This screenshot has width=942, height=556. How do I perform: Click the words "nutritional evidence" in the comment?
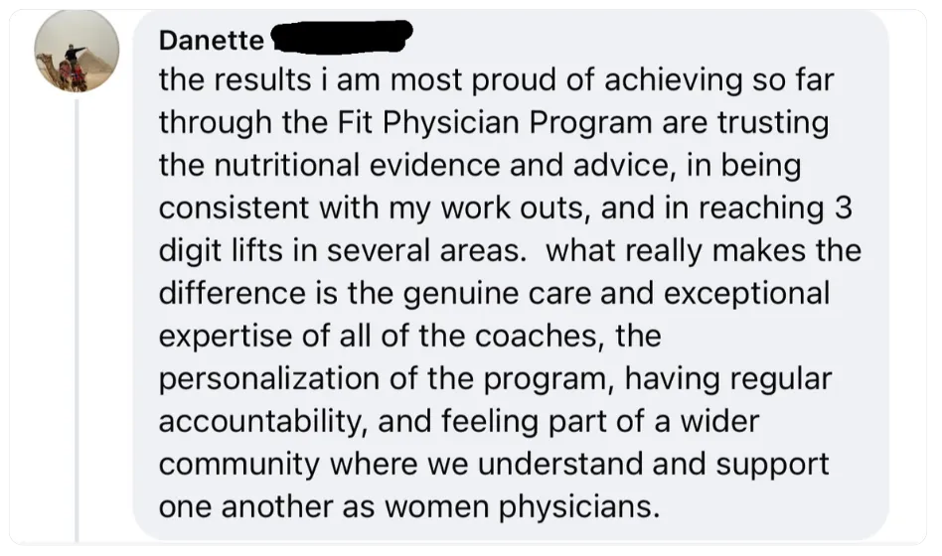pyautogui.click(x=357, y=165)
